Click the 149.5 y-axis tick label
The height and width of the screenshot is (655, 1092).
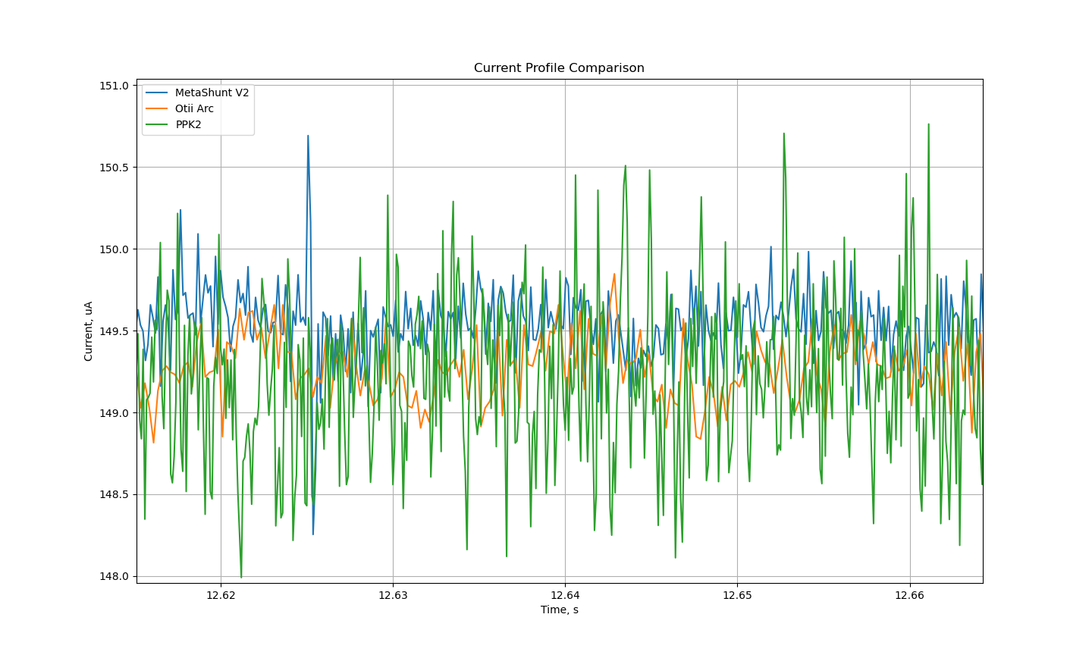[x=115, y=331]
